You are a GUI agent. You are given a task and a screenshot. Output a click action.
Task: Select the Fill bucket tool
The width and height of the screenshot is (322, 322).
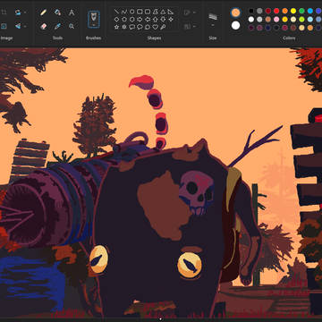(x=57, y=13)
